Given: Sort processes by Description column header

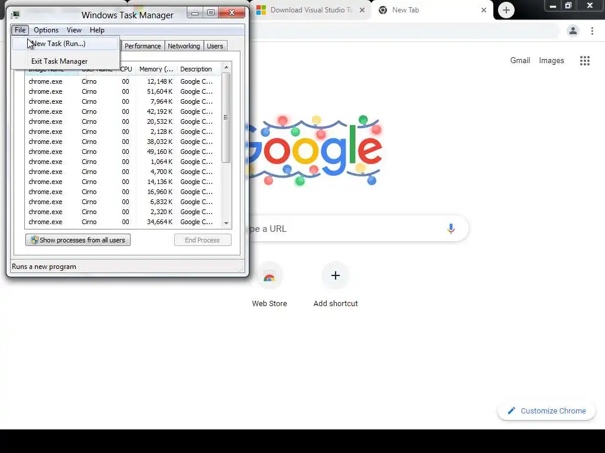Looking at the screenshot, I should coord(199,69).
